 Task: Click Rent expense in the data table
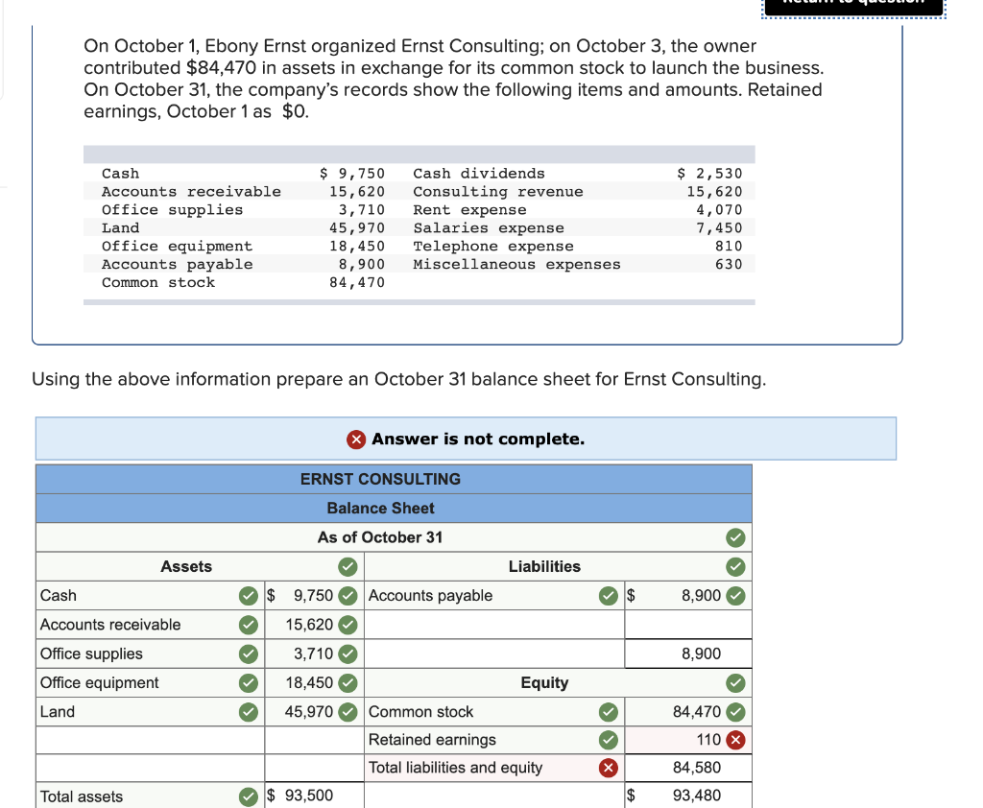(469, 210)
